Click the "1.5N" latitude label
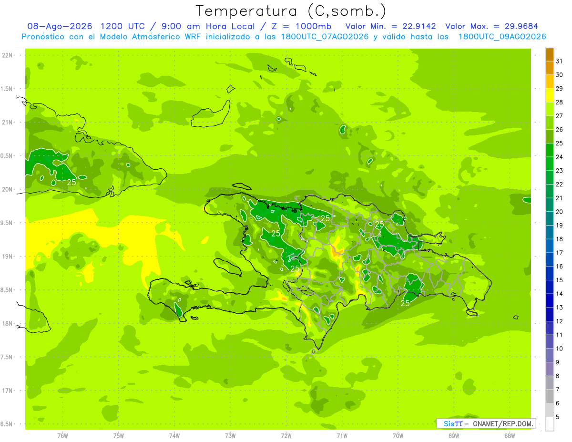The height and width of the screenshot is (442, 572). [7, 89]
